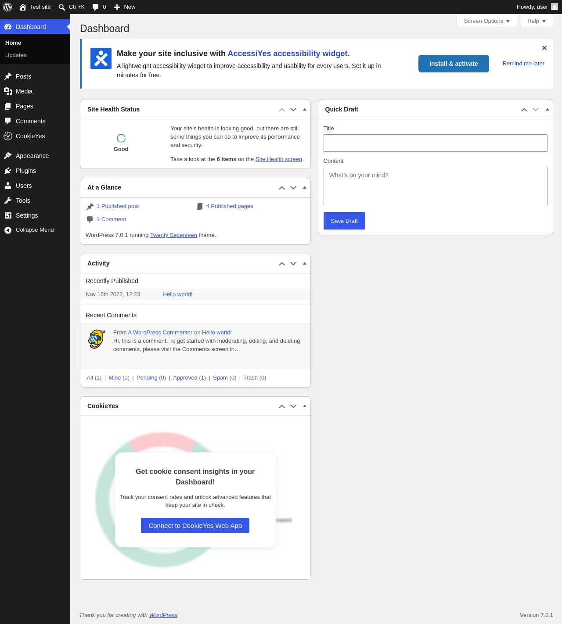Open the Twenty Seventeen theme link
562x624 pixels.
click(173, 235)
